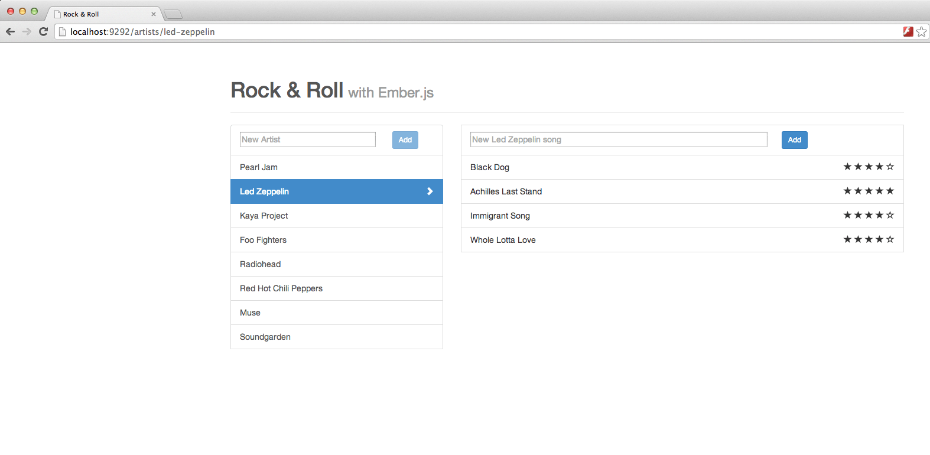
Task: Select Muse from the artist list
Action: [x=337, y=313]
